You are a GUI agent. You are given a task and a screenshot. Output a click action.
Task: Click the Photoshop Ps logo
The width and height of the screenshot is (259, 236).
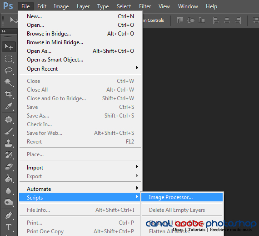(8, 6)
